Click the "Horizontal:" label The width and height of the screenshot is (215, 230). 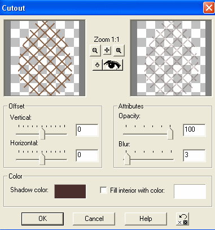(24, 143)
